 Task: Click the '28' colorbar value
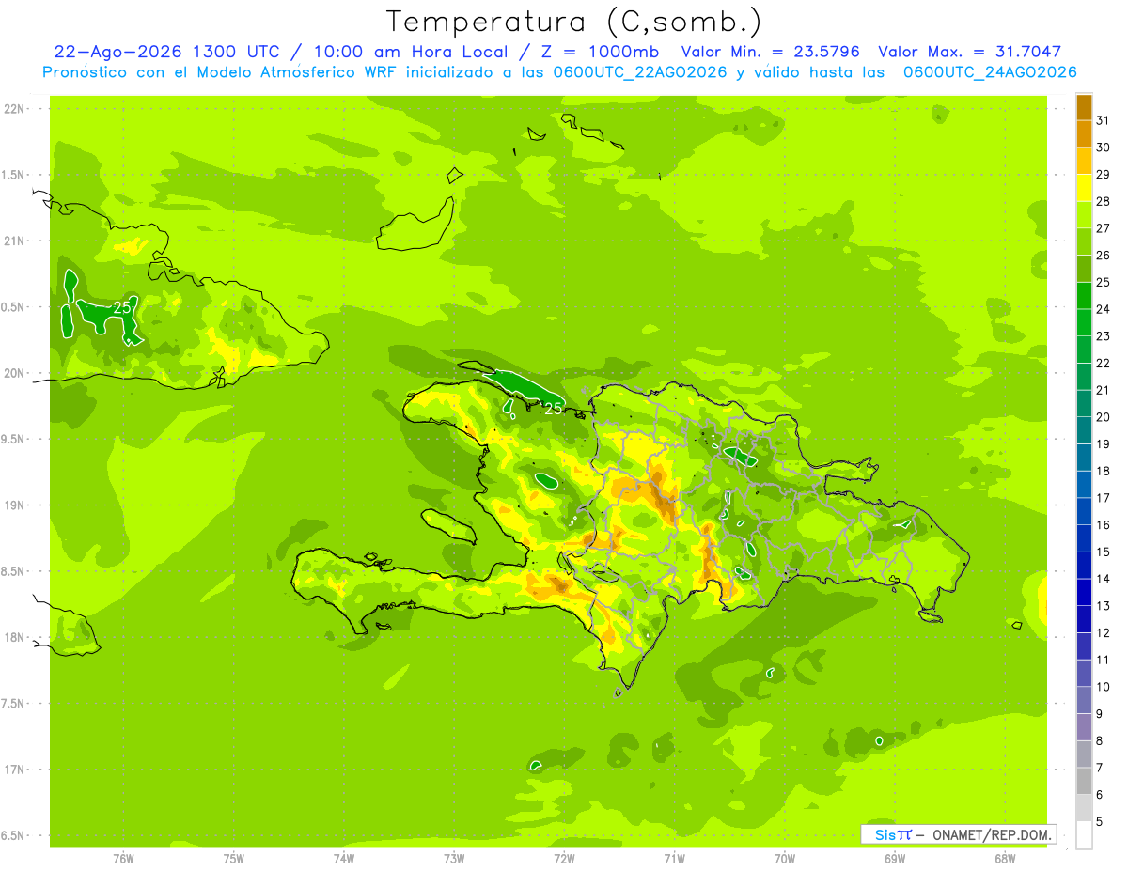(x=1104, y=201)
